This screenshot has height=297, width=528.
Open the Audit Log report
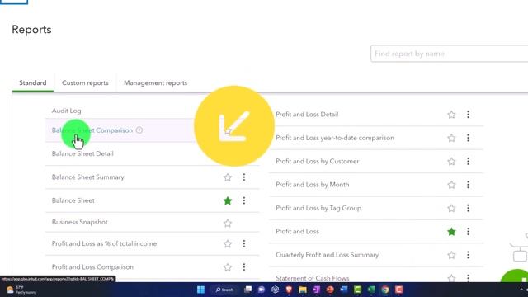click(x=66, y=111)
